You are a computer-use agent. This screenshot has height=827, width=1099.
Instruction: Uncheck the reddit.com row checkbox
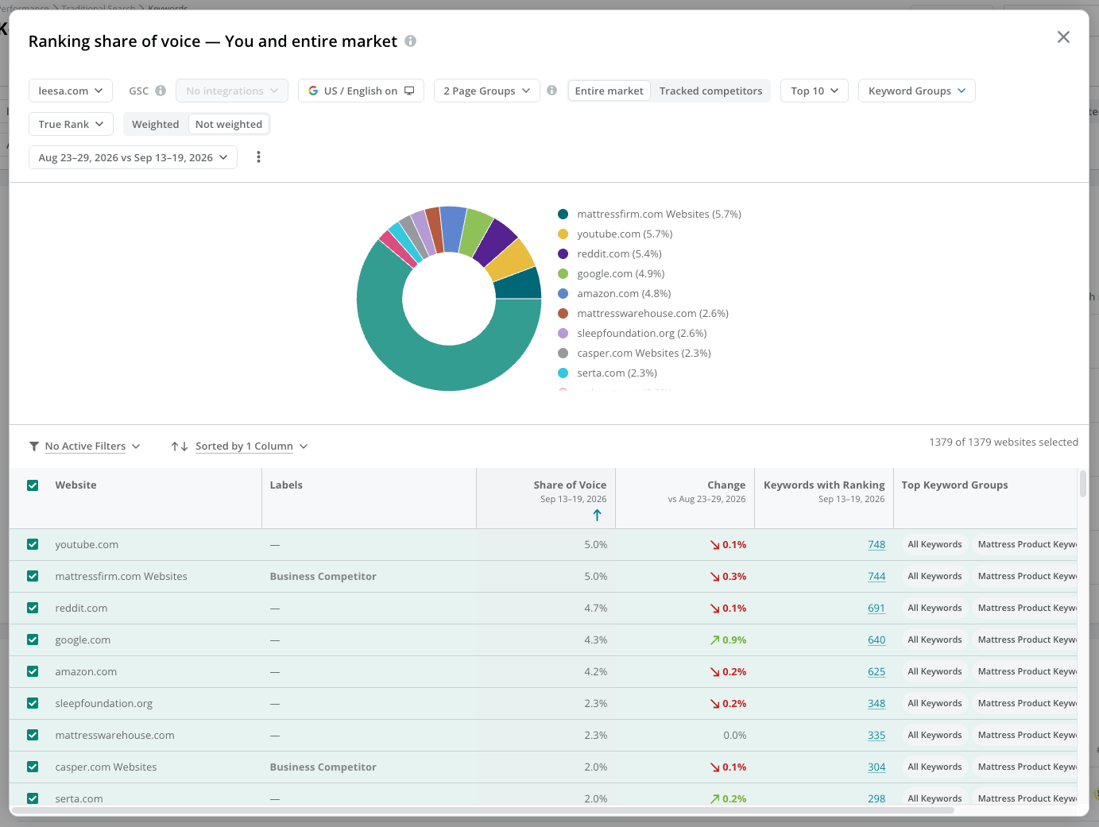tap(33, 608)
